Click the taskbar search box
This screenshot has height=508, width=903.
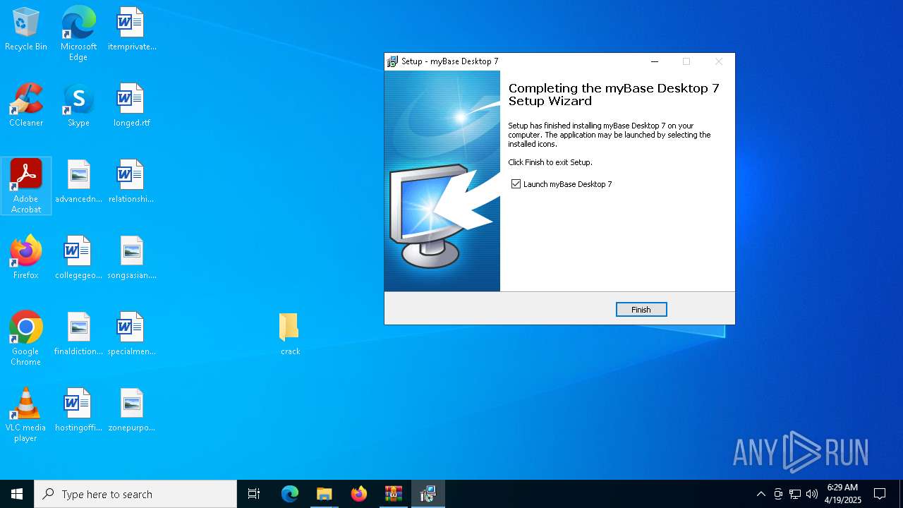135,494
